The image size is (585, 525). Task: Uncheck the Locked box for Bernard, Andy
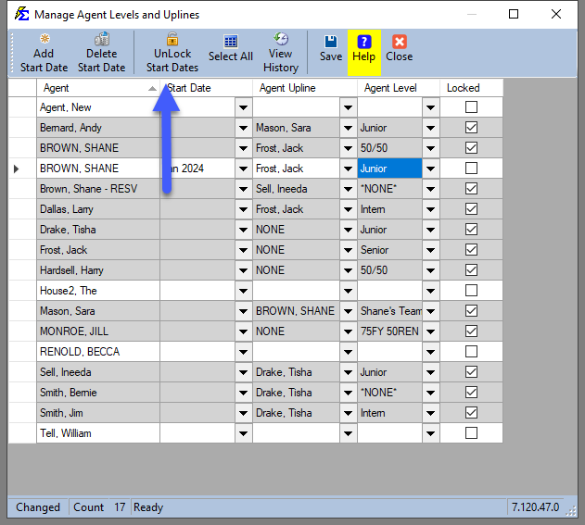tap(471, 128)
